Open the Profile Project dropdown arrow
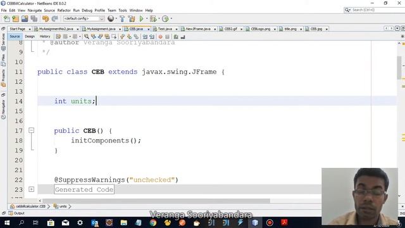 coord(171,18)
